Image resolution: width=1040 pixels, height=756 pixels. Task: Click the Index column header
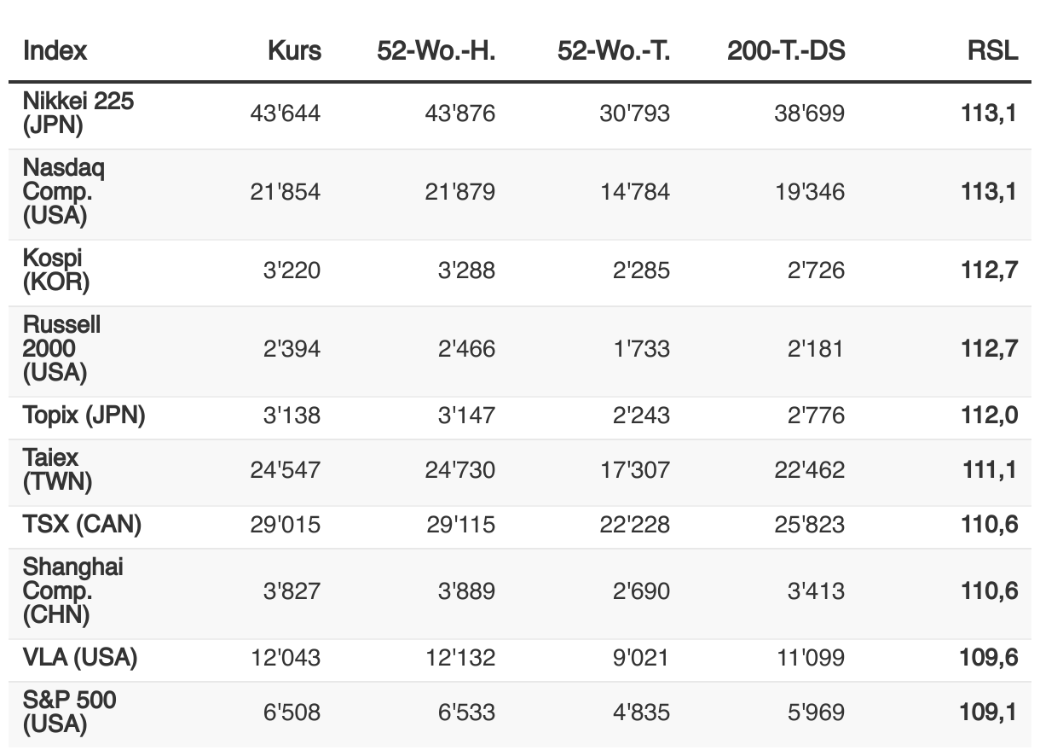[x=55, y=50]
